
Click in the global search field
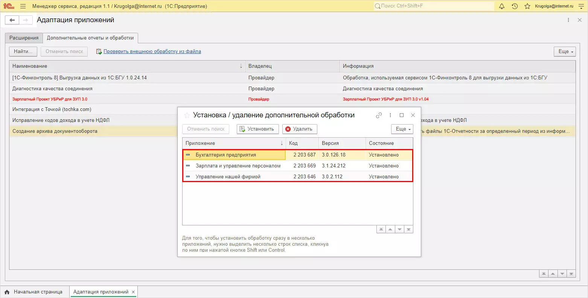pyautogui.click(x=433, y=6)
